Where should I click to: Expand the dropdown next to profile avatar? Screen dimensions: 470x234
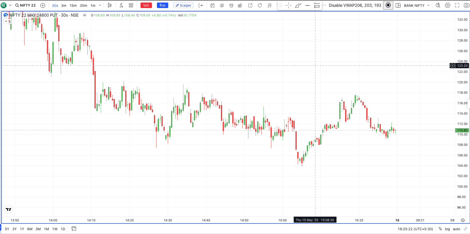tap(10, 5)
